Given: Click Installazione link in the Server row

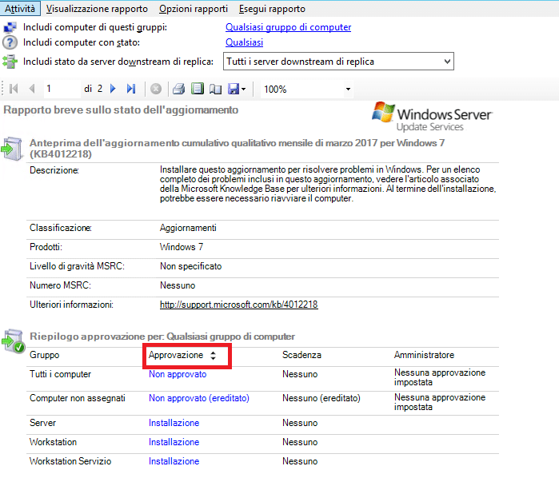Looking at the screenshot, I should [174, 423].
